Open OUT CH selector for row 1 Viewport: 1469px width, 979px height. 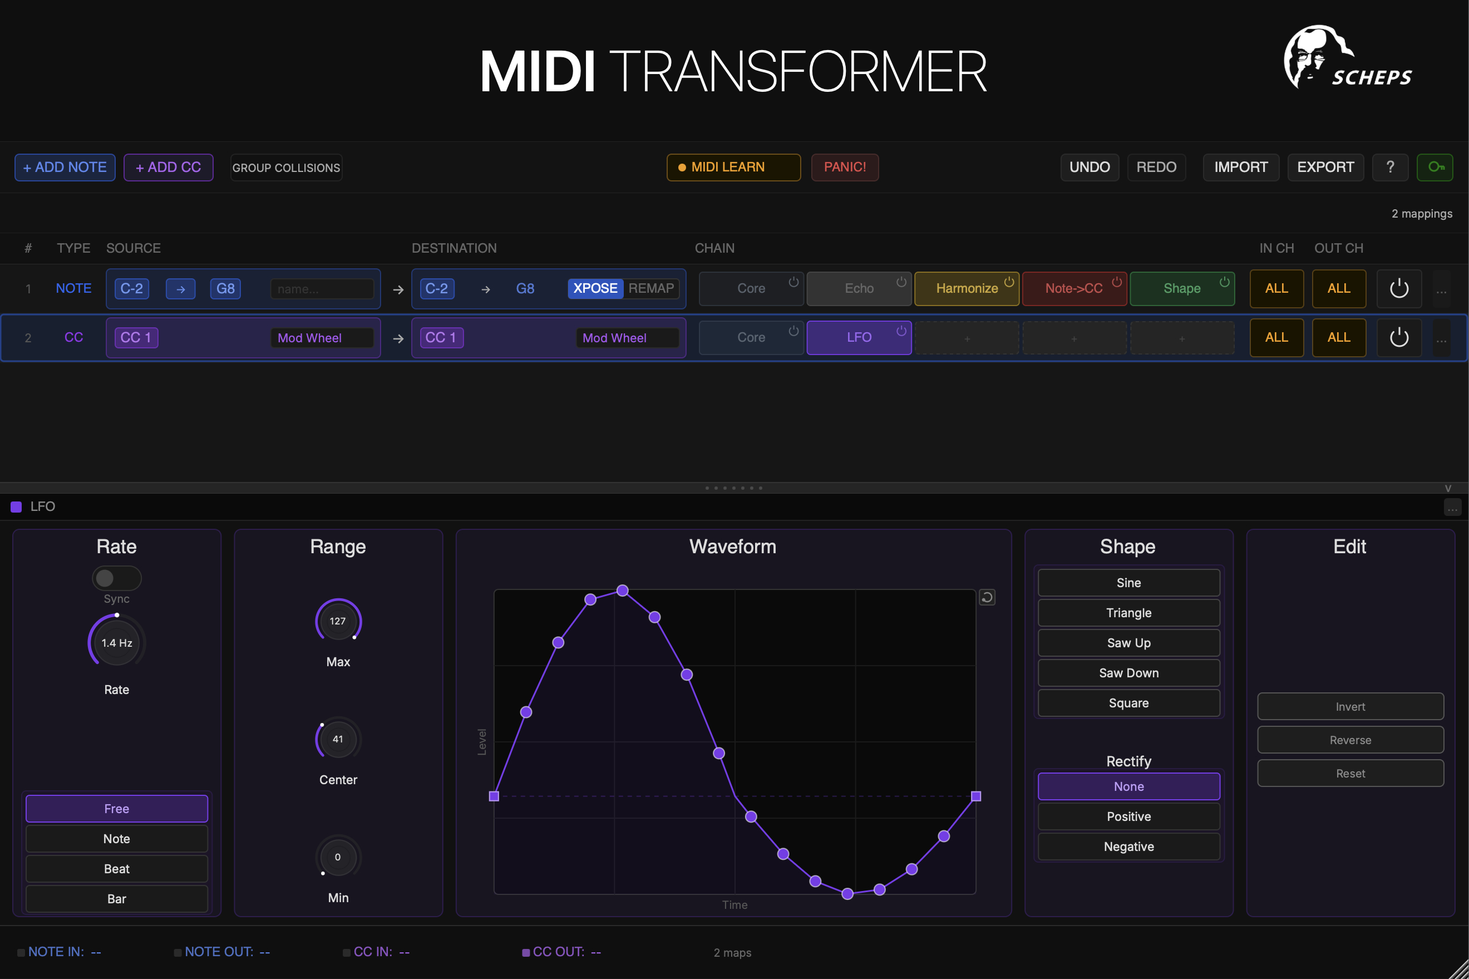pyautogui.click(x=1339, y=288)
